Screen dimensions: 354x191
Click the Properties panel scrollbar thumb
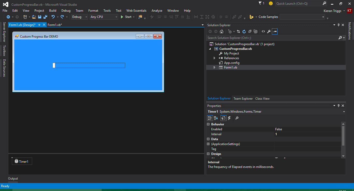(343, 136)
